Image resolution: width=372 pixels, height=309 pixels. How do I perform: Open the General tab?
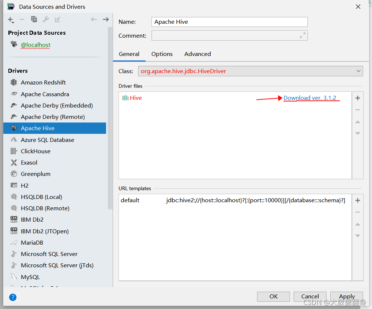(x=129, y=54)
